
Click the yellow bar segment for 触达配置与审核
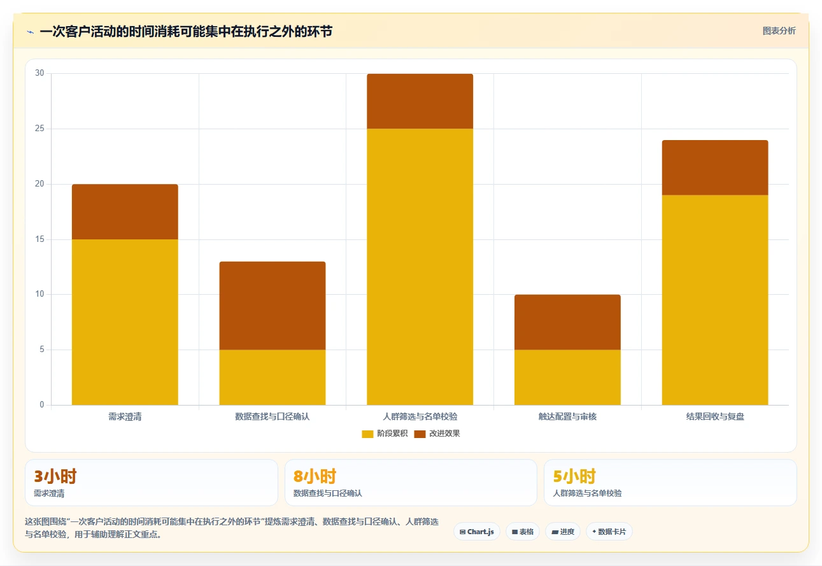coord(567,378)
